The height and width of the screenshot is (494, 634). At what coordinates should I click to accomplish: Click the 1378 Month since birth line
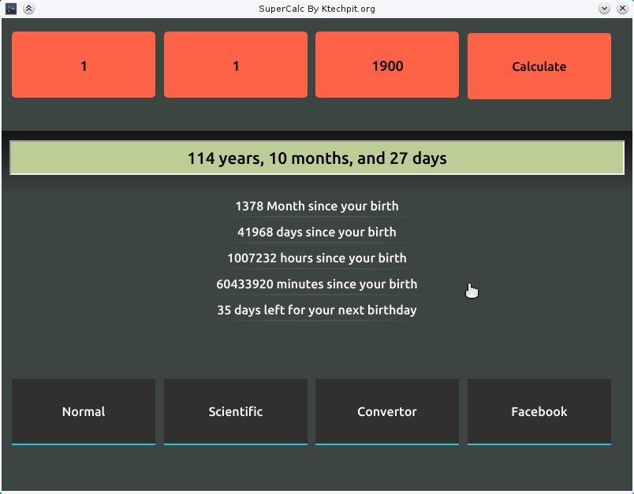317,206
